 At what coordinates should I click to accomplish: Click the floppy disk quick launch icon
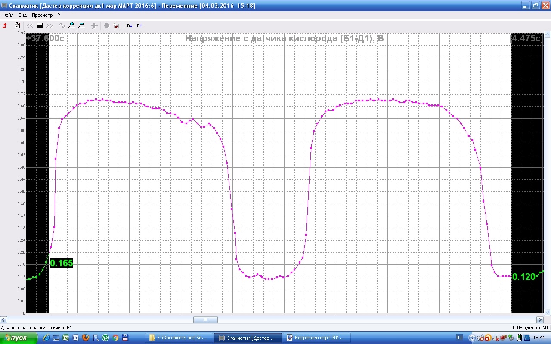[125, 338]
